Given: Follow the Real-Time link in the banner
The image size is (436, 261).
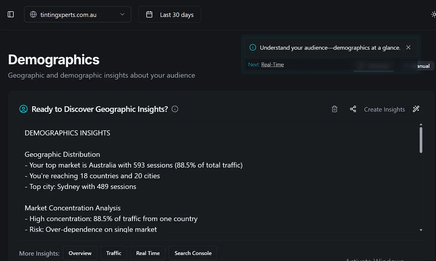Looking at the screenshot, I should click(x=272, y=64).
